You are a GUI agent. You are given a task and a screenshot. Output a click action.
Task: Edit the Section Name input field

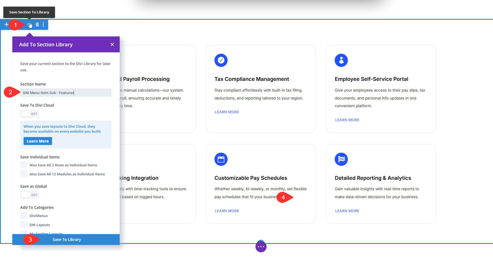[x=66, y=93]
